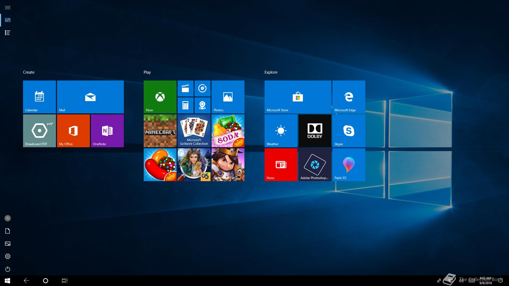The width and height of the screenshot is (509, 286).
Task: Click the Create group heading
Action: [29, 72]
